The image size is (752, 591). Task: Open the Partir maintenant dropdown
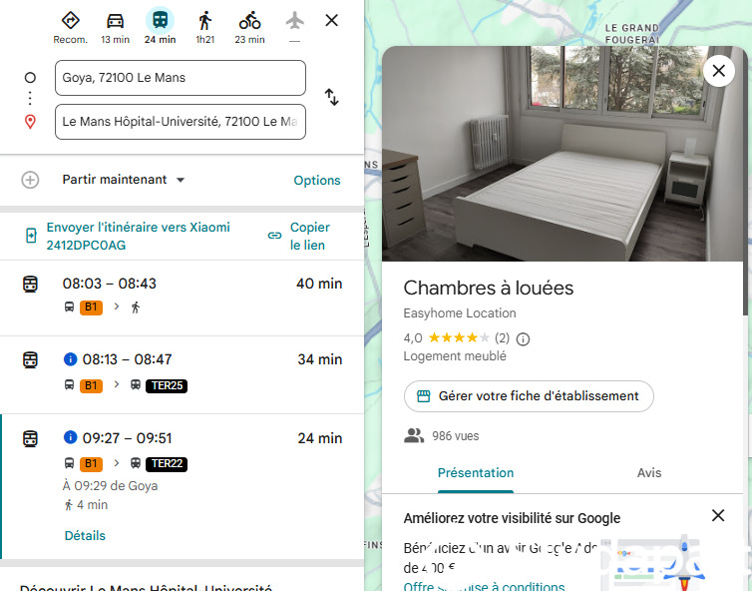(124, 180)
